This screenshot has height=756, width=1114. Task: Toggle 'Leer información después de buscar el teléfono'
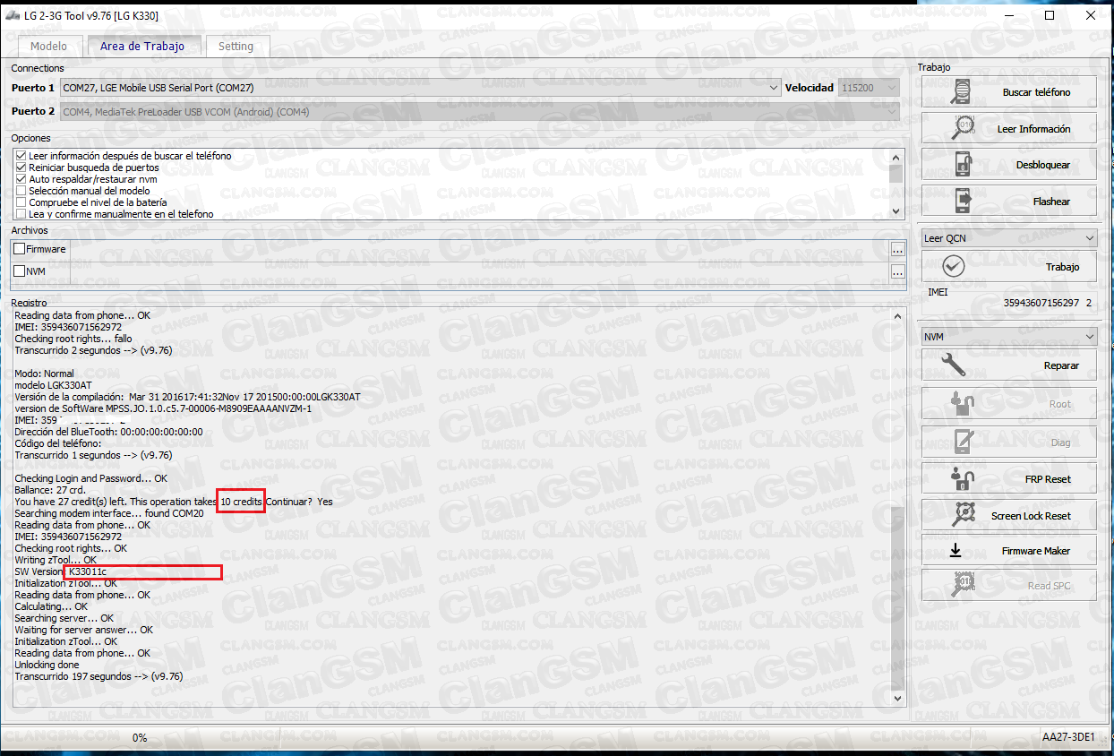[21, 156]
